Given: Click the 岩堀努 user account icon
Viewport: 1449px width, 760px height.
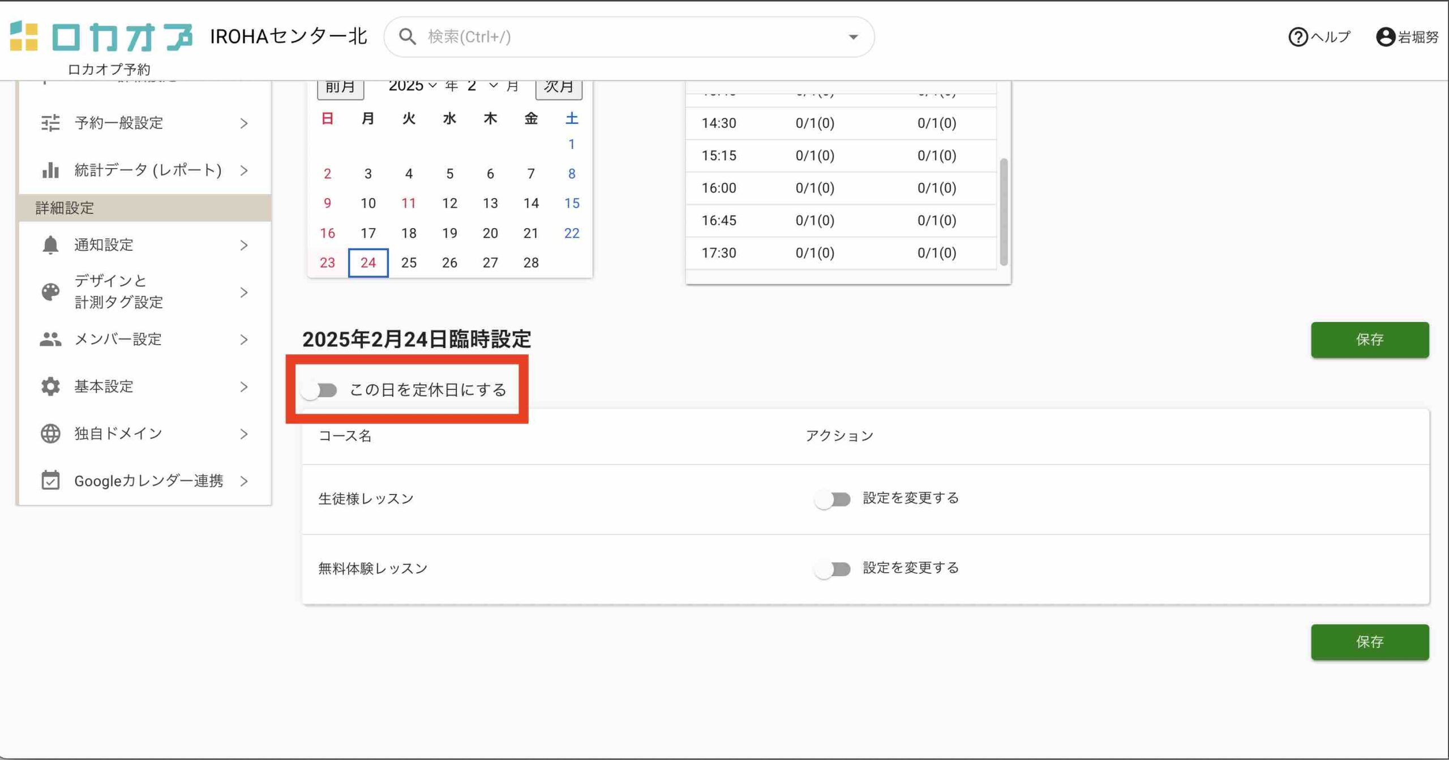Looking at the screenshot, I should pyautogui.click(x=1385, y=37).
